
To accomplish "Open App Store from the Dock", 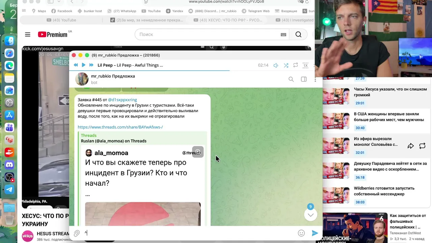I will pyautogui.click(x=9, y=115).
